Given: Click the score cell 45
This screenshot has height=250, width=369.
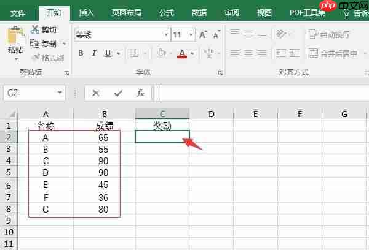Looking at the screenshot, I should tap(103, 185).
